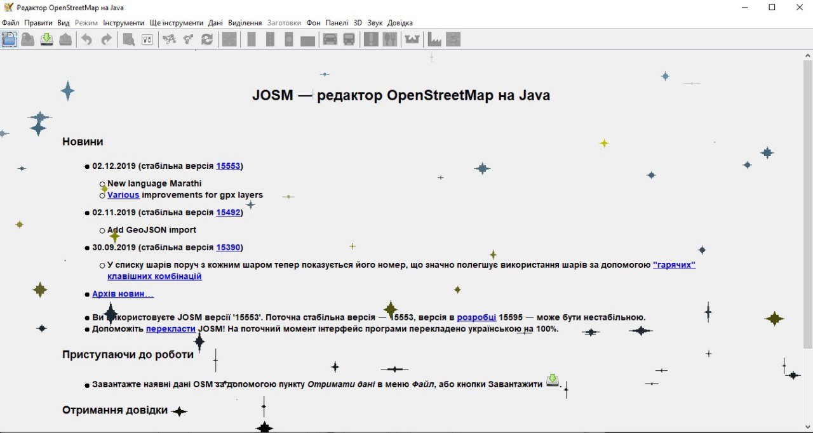The width and height of the screenshot is (813, 433).
Task: Open the Довідка menu
Action: click(x=400, y=23)
